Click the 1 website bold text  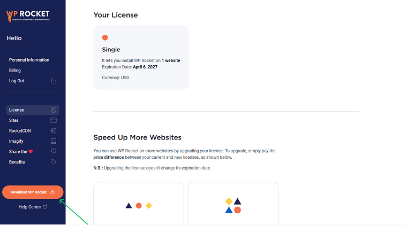[171, 60]
